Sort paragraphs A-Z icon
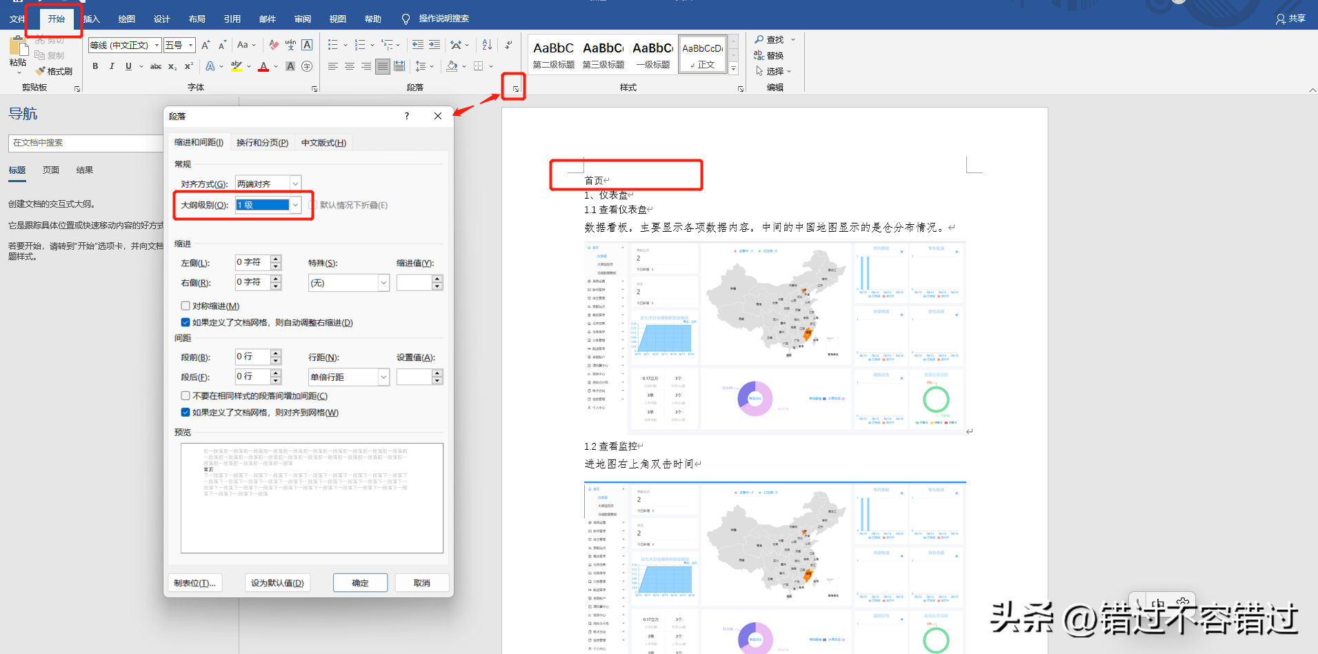This screenshot has height=654, width=1318. point(487,45)
